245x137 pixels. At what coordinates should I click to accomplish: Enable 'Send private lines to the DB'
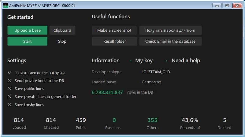[x=9, y=81]
